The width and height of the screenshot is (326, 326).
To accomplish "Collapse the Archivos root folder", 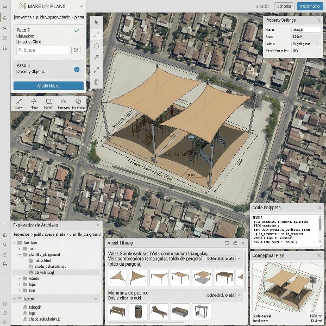I will [15, 243].
